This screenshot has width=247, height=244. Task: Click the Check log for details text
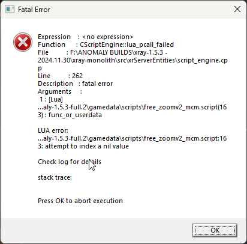[70, 162]
